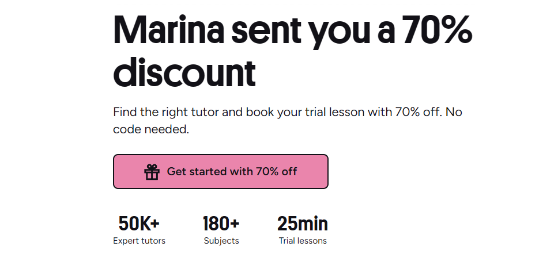The height and width of the screenshot is (262, 558).
Task: Click 'code needed.' text line
Action: click(151, 129)
